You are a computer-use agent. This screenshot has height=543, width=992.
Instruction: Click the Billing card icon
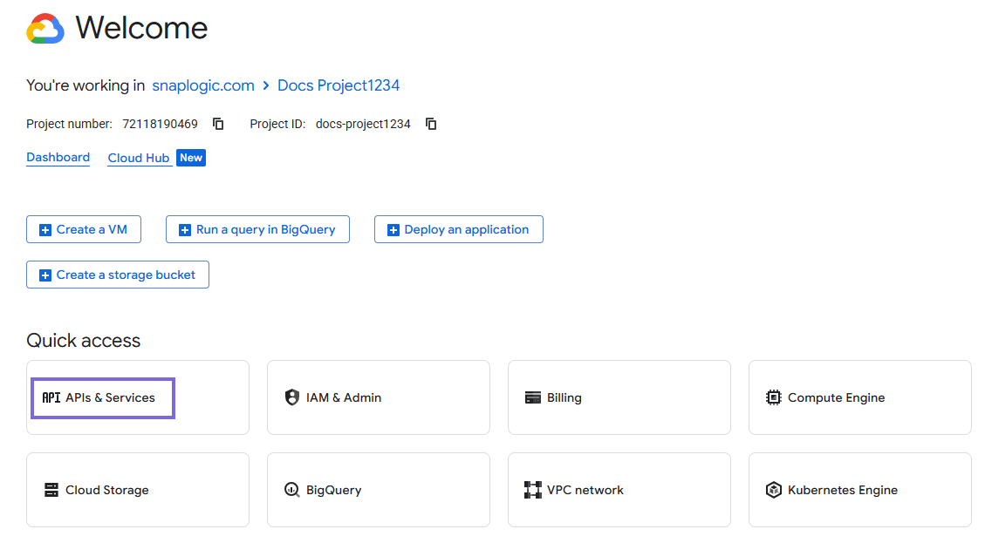pos(533,397)
